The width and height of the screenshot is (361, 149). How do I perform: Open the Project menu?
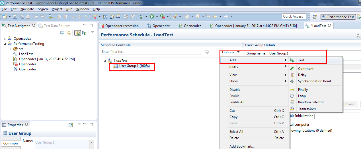point(57,9)
